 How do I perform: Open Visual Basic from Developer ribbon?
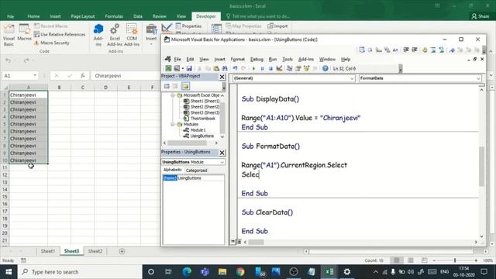point(9,35)
